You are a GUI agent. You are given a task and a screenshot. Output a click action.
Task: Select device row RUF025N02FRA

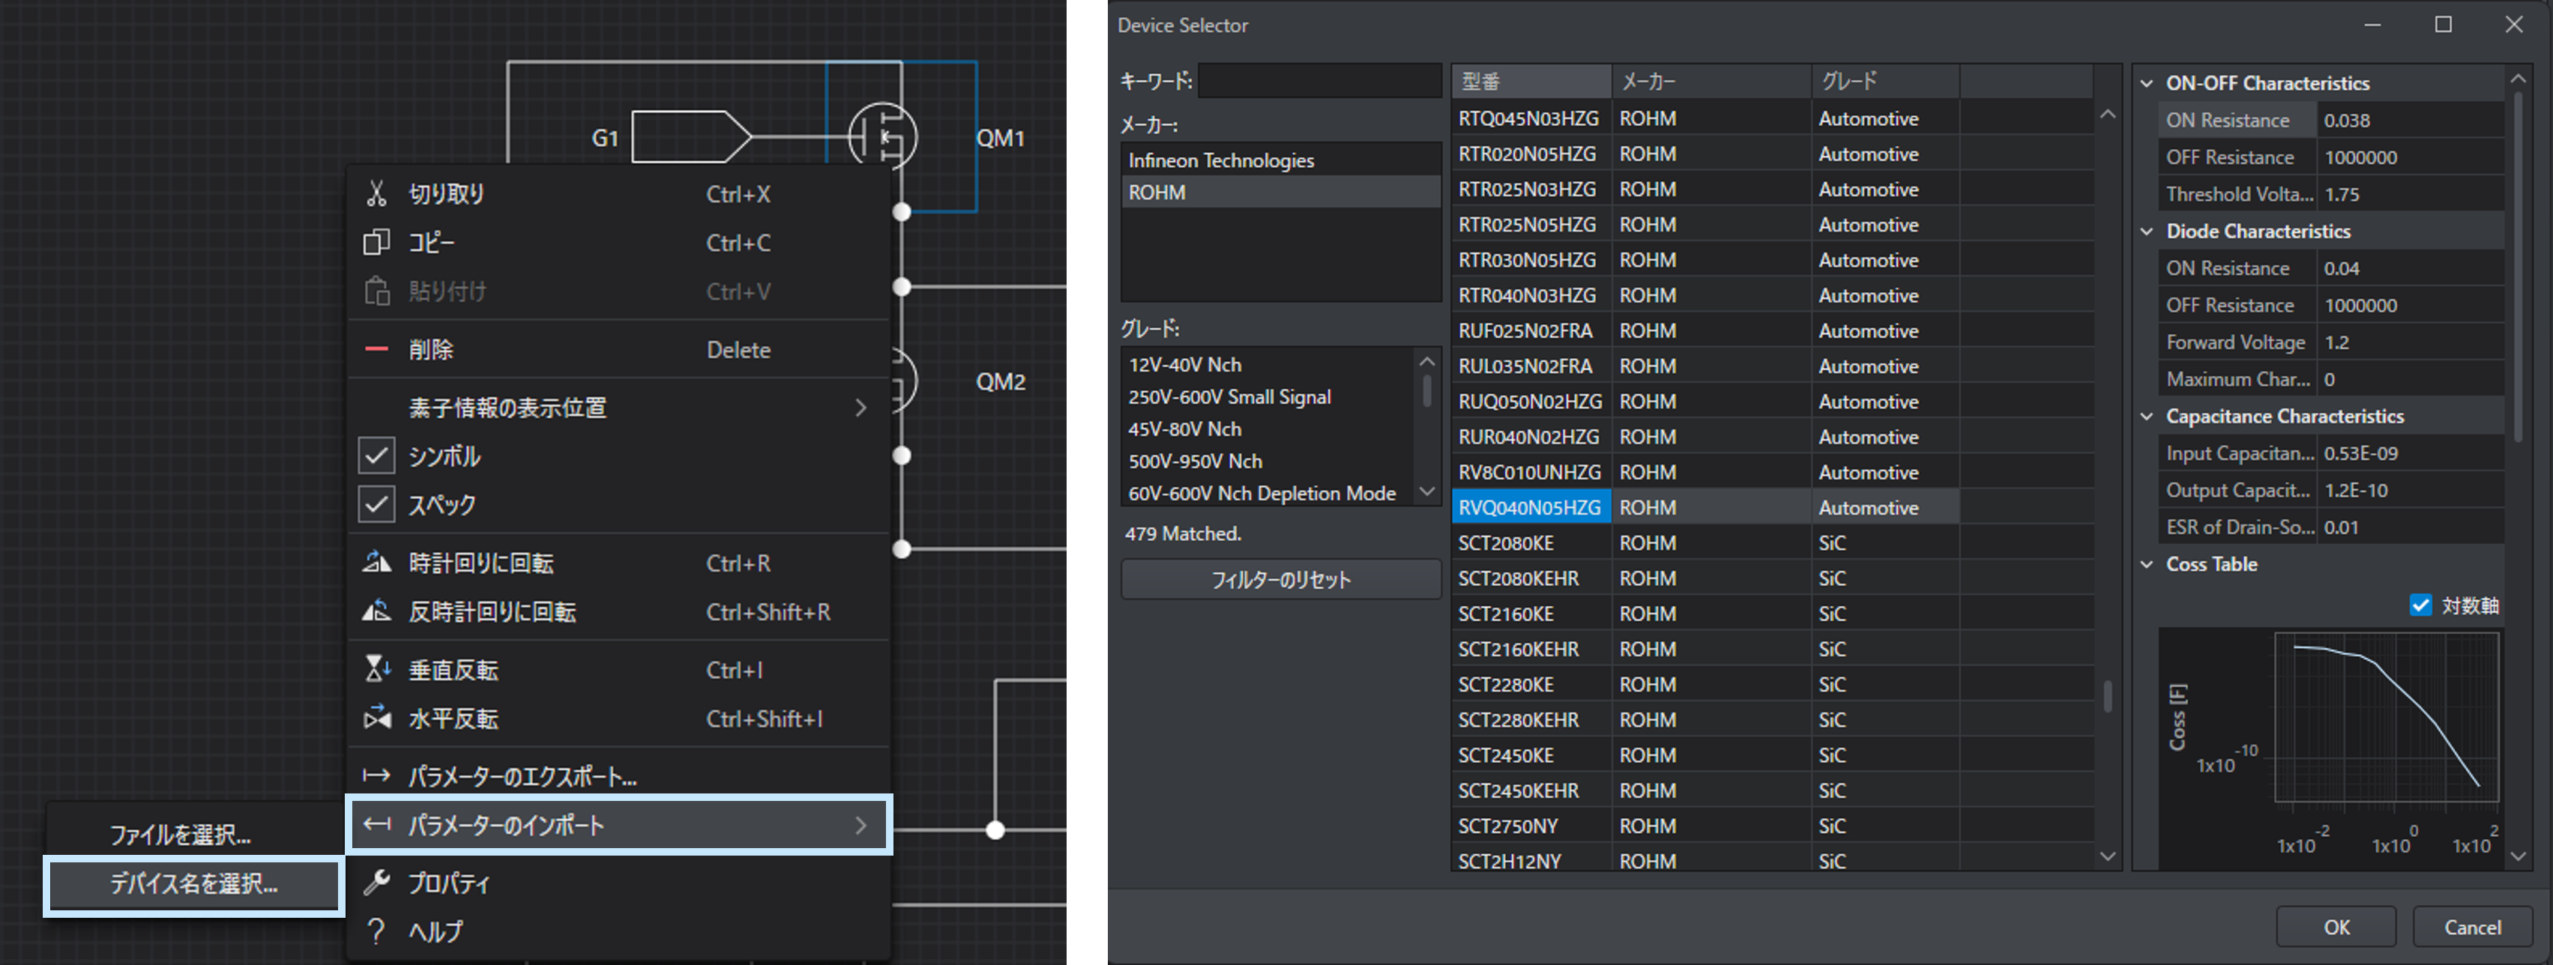(1773, 331)
